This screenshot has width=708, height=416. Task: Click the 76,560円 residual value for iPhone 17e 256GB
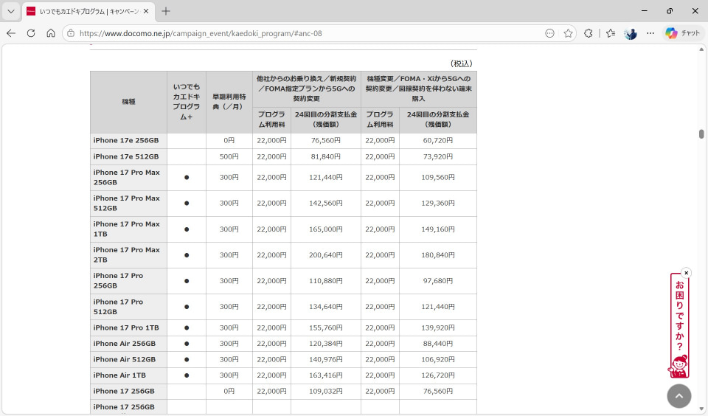click(325, 140)
